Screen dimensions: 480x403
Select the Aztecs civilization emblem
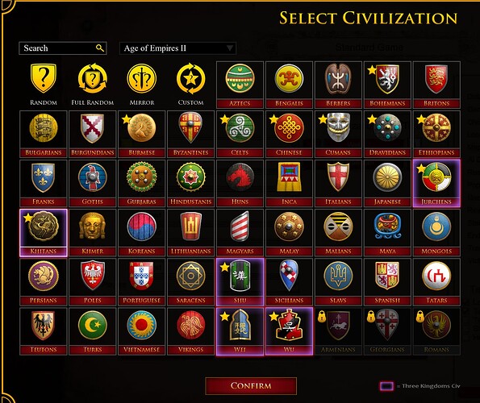click(x=240, y=79)
